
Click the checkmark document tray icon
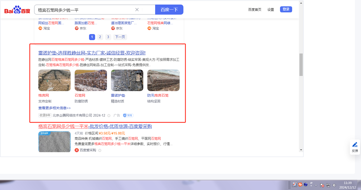(x=295, y=184)
